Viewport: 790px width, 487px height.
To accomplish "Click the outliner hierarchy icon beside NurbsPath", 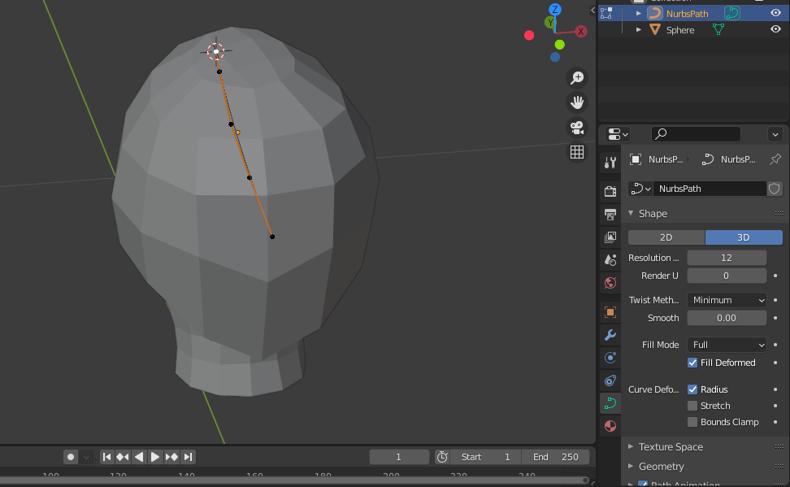I will click(x=606, y=14).
